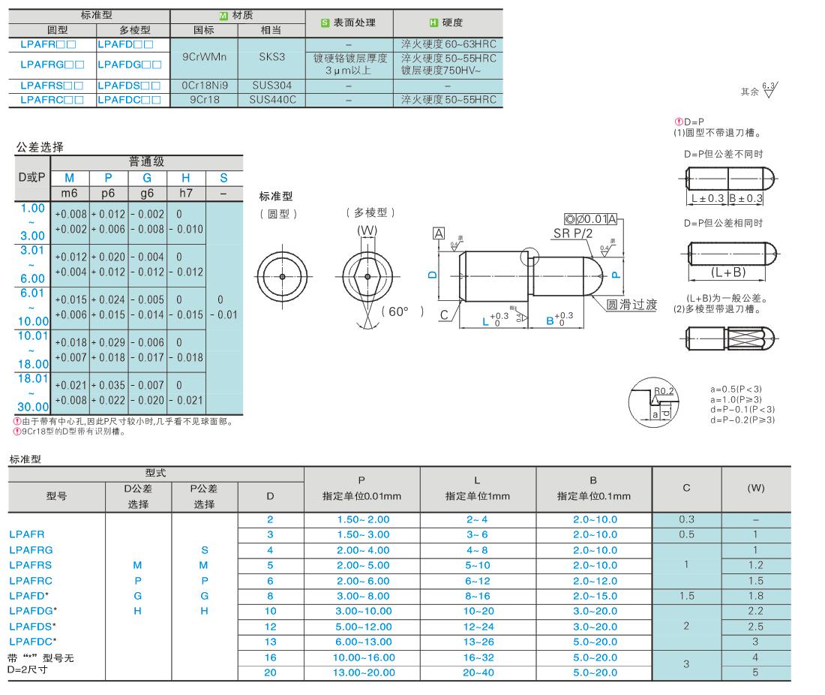
Task: Select the round type (圆型) cross-section drawing
Action: (283, 276)
